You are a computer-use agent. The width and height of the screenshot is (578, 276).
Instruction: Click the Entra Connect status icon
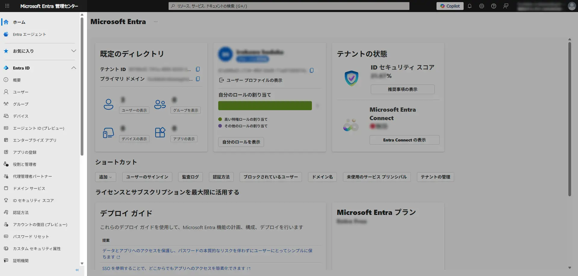[x=351, y=125]
